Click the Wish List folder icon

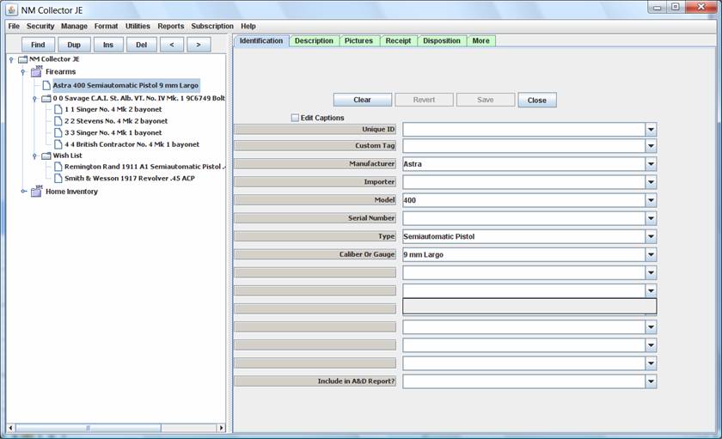click(46, 156)
